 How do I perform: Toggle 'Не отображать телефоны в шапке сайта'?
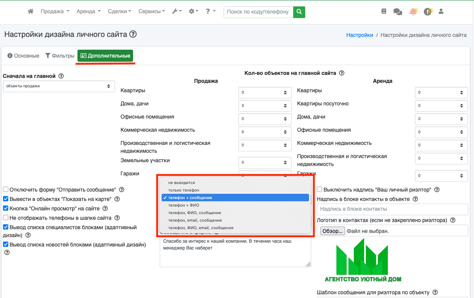pyautogui.click(x=6, y=217)
